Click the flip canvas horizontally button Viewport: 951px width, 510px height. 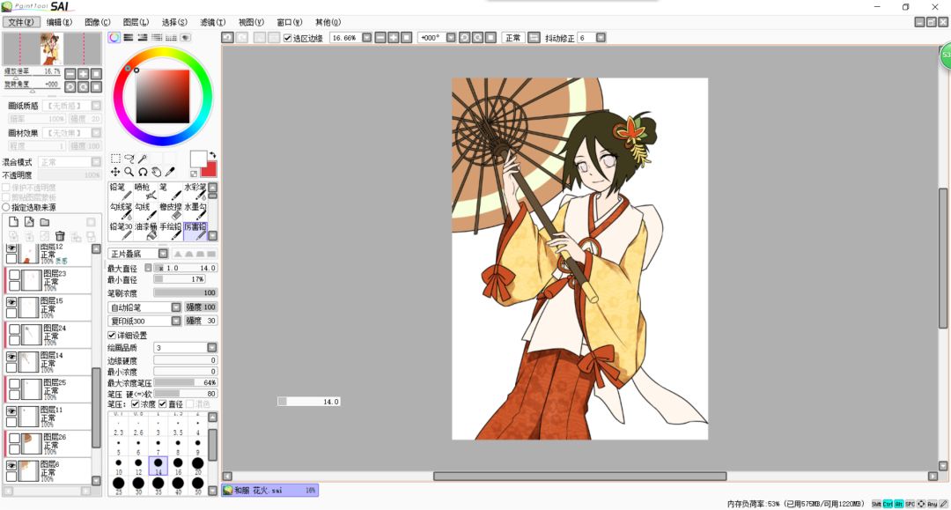pyautogui.click(x=534, y=38)
